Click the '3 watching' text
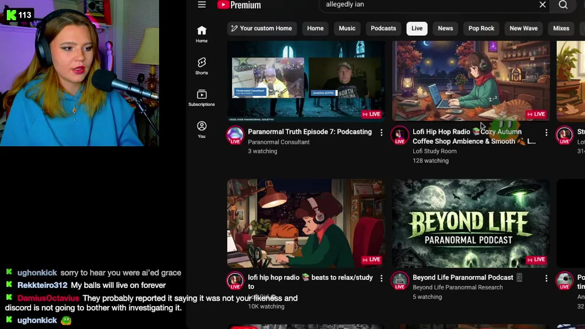 (262, 151)
